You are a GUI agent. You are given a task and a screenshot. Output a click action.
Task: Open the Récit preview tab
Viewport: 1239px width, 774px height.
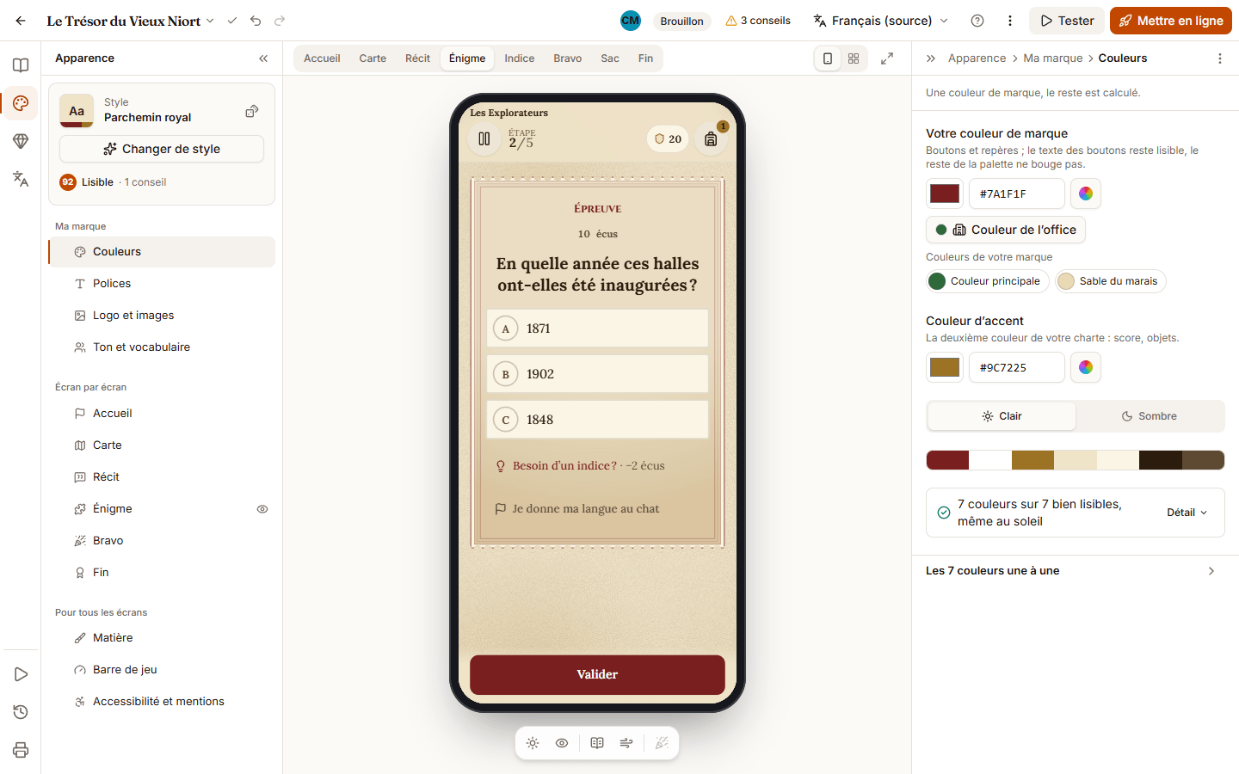pyautogui.click(x=417, y=58)
